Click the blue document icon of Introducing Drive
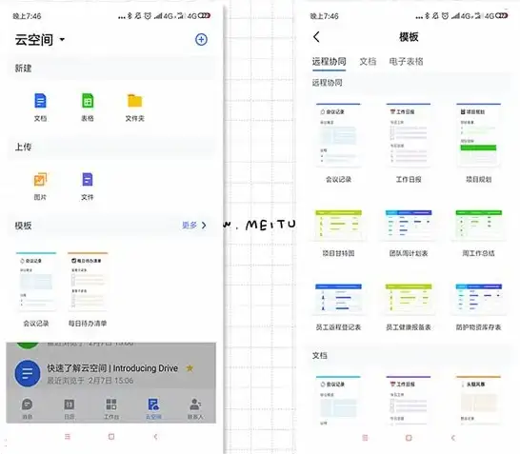Image resolution: width=520 pixels, height=454 pixels. click(x=28, y=373)
